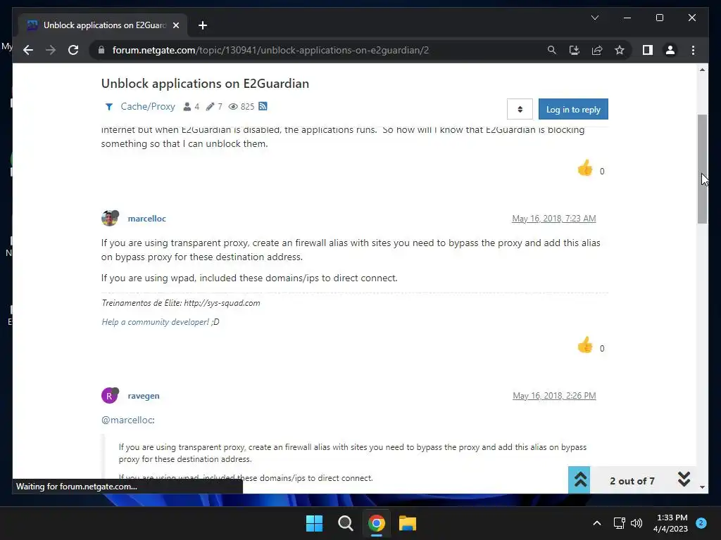Select the Unblock applications on E2Guardian tab
This screenshot has width=721, height=540.
point(103,25)
